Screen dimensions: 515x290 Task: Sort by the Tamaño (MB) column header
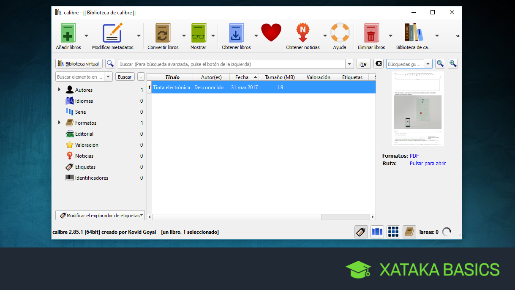(x=280, y=77)
